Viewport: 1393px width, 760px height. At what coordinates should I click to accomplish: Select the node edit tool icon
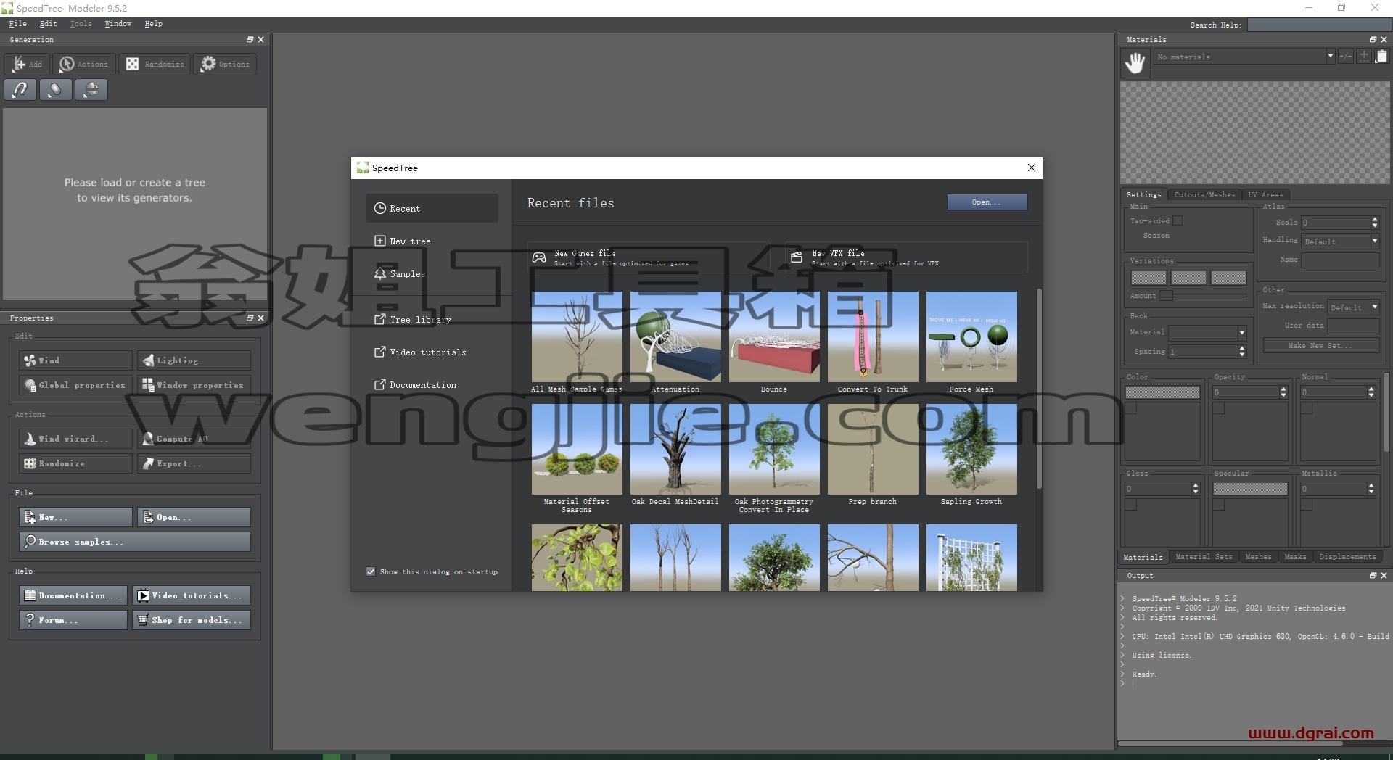point(55,90)
